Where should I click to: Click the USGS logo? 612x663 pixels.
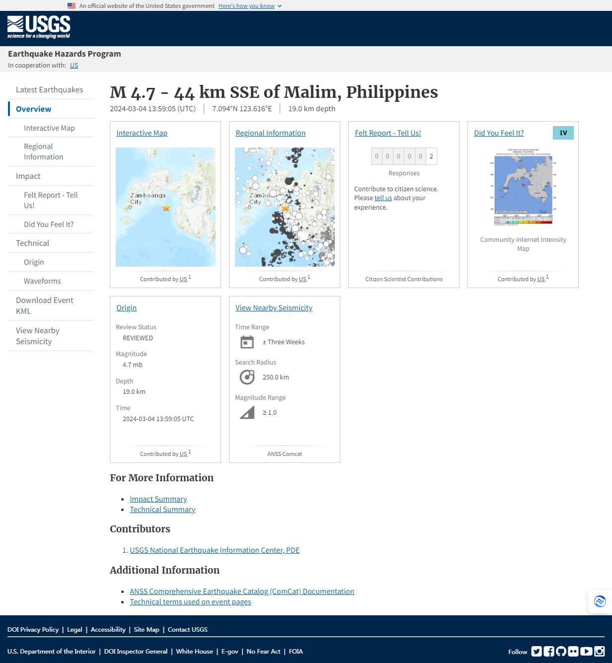(x=39, y=27)
